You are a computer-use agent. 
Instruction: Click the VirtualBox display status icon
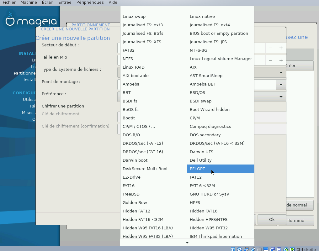point(266,249)
